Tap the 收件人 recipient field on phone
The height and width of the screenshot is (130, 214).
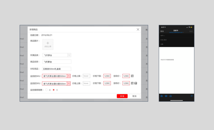click(x=177, y=35)
